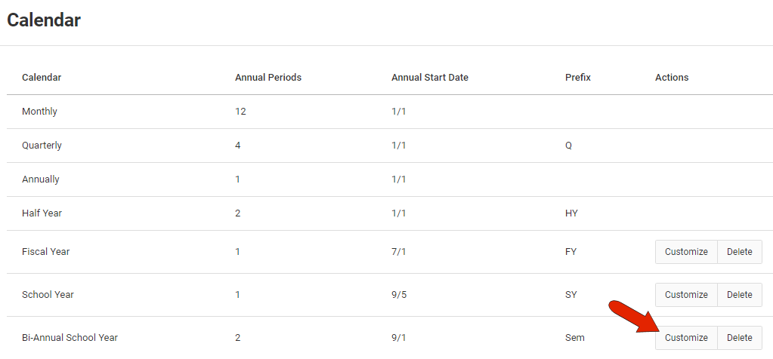Select the Quarterly calendar row

389,146
